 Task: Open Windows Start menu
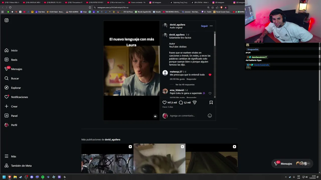point(4,177)
